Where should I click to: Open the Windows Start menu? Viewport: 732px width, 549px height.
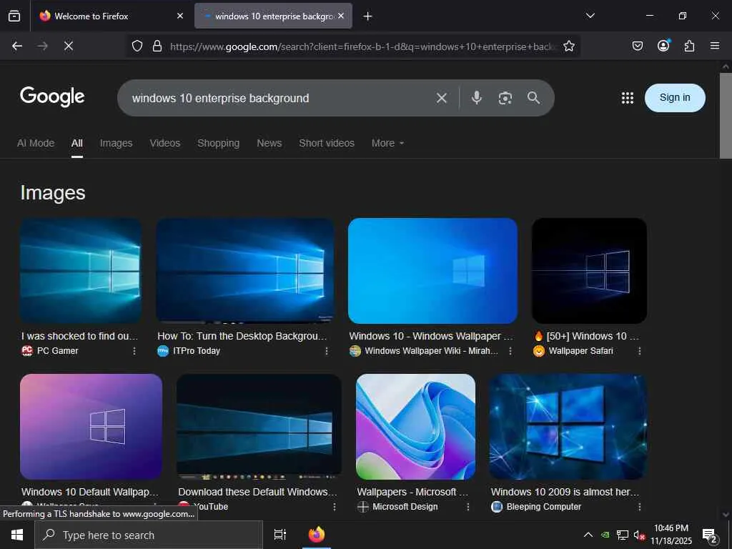click(17, 535)
